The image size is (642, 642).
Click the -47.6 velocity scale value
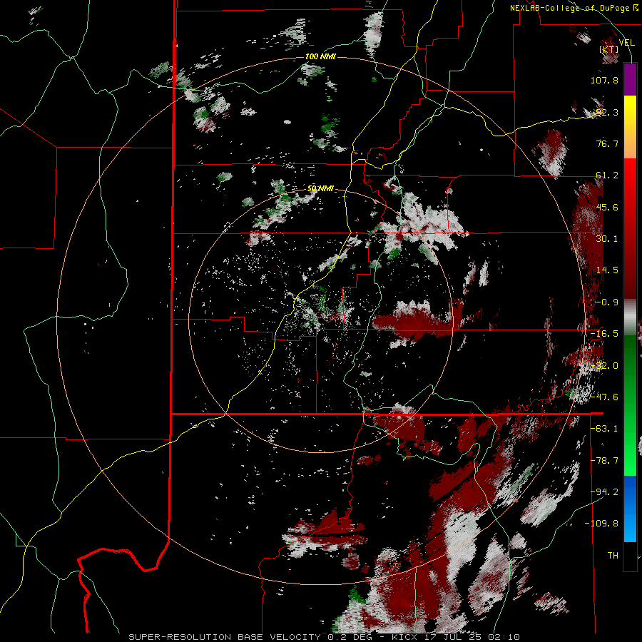[x=604, y=397]
